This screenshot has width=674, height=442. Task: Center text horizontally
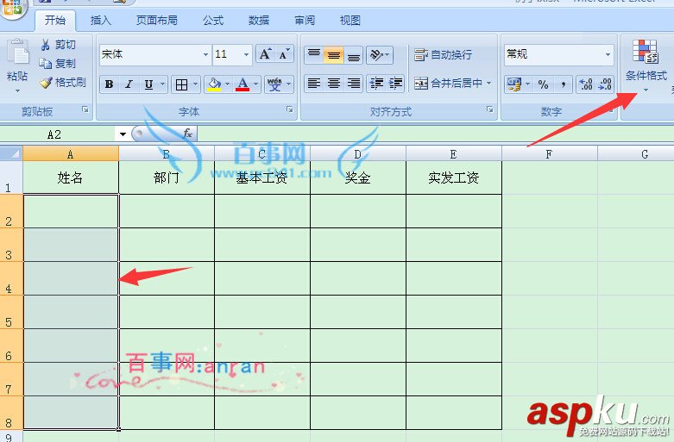(334, 84)
